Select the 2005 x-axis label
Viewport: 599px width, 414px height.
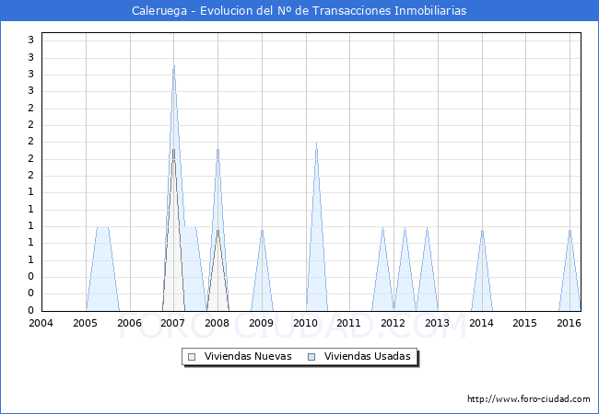(85, 323)
